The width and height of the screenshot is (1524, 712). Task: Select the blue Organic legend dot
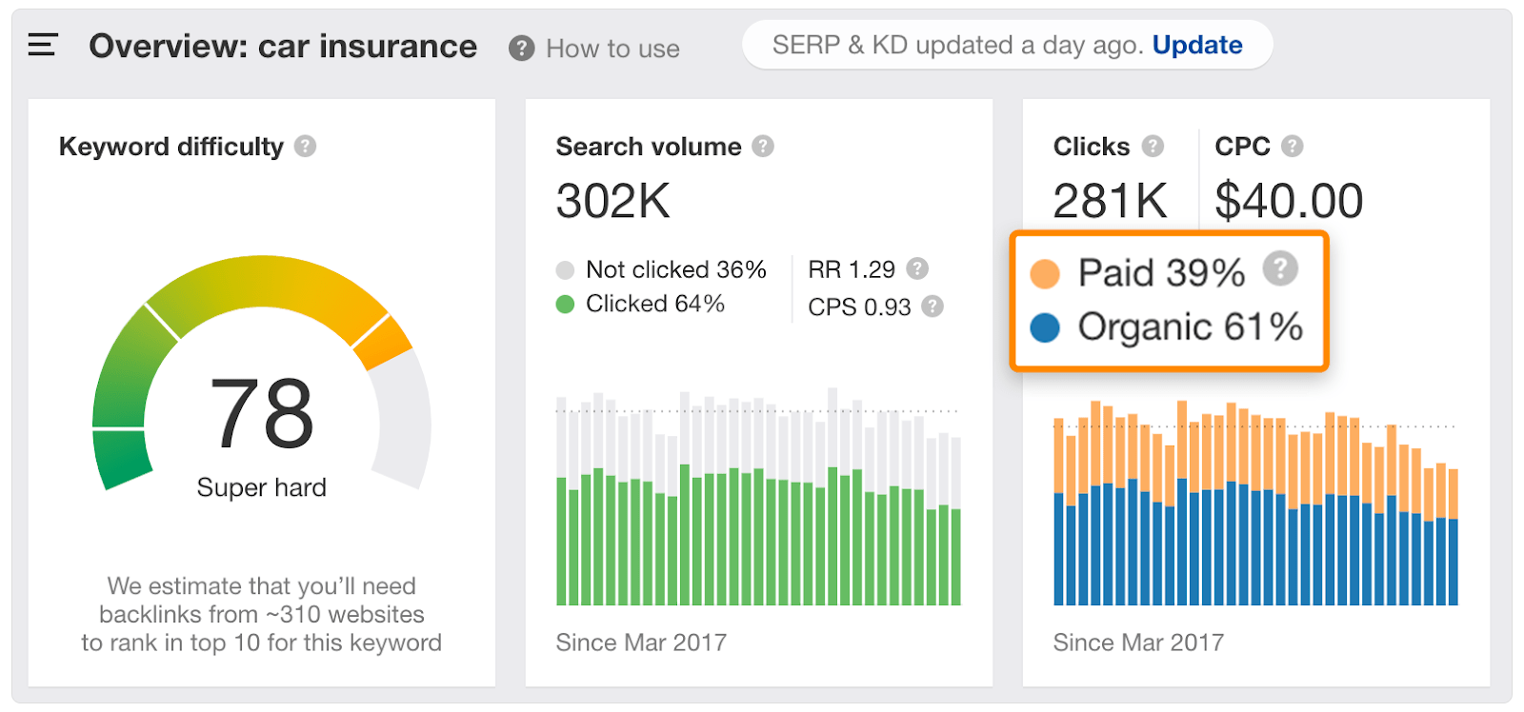tap(1045, 328)
